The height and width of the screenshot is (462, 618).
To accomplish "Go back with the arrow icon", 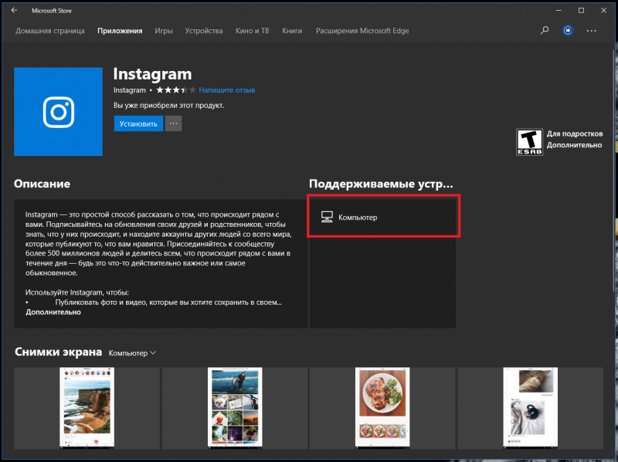I will click(x=14, y=11).
